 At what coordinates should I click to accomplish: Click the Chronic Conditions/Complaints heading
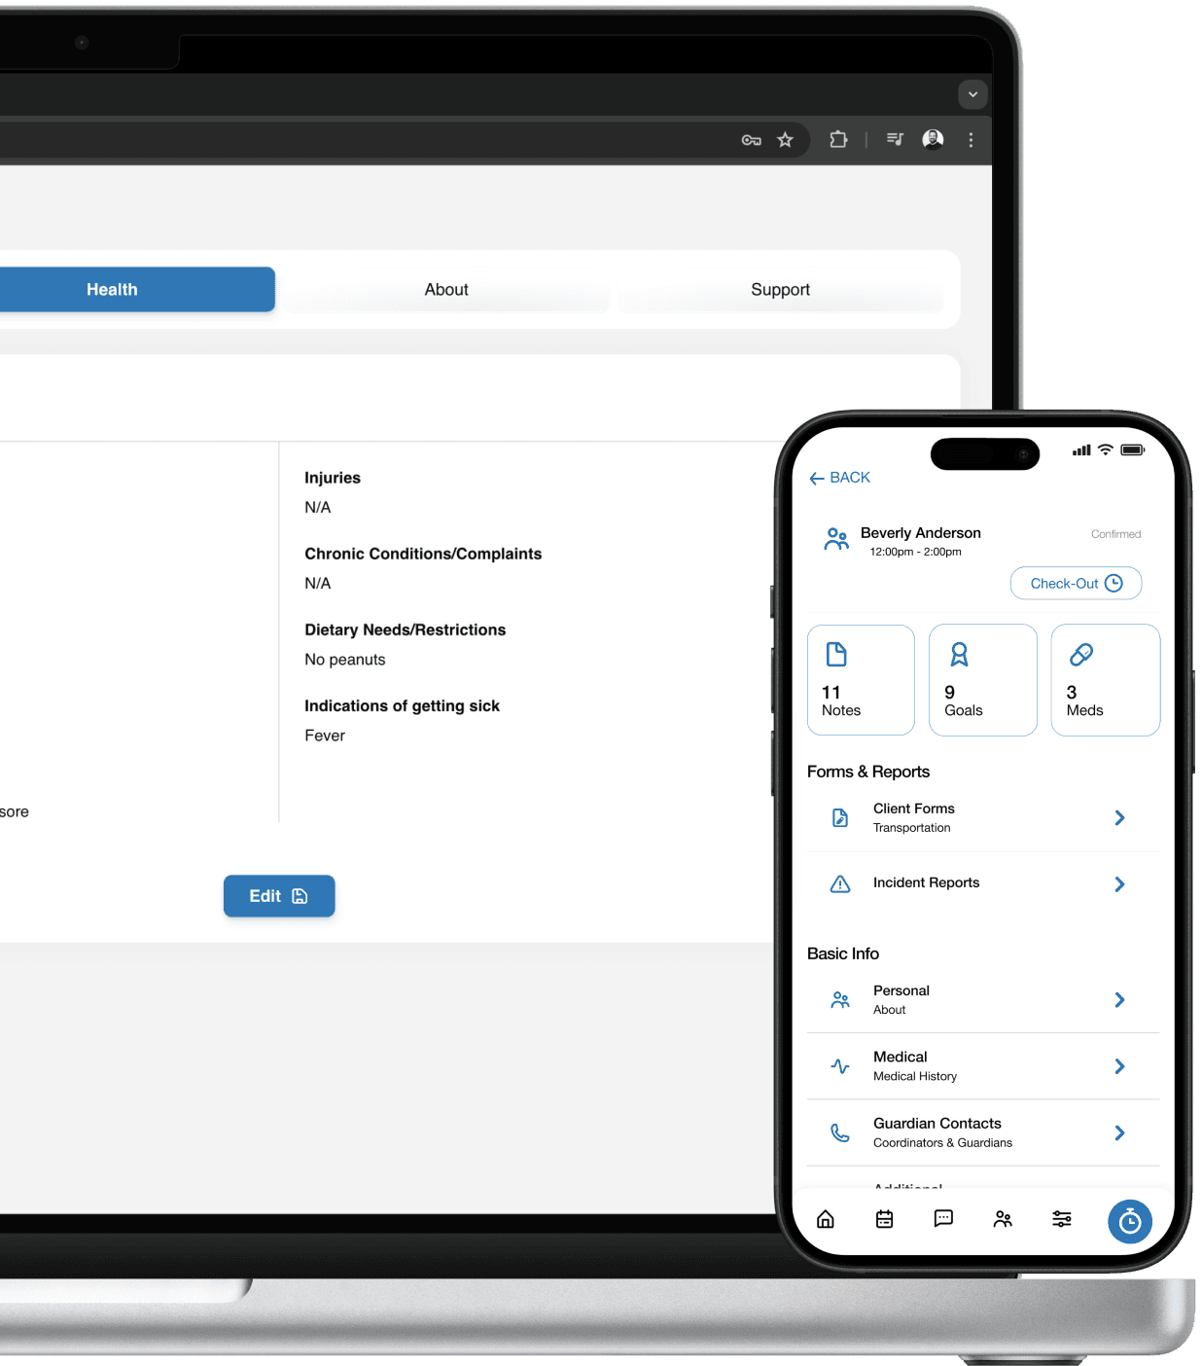423,554
